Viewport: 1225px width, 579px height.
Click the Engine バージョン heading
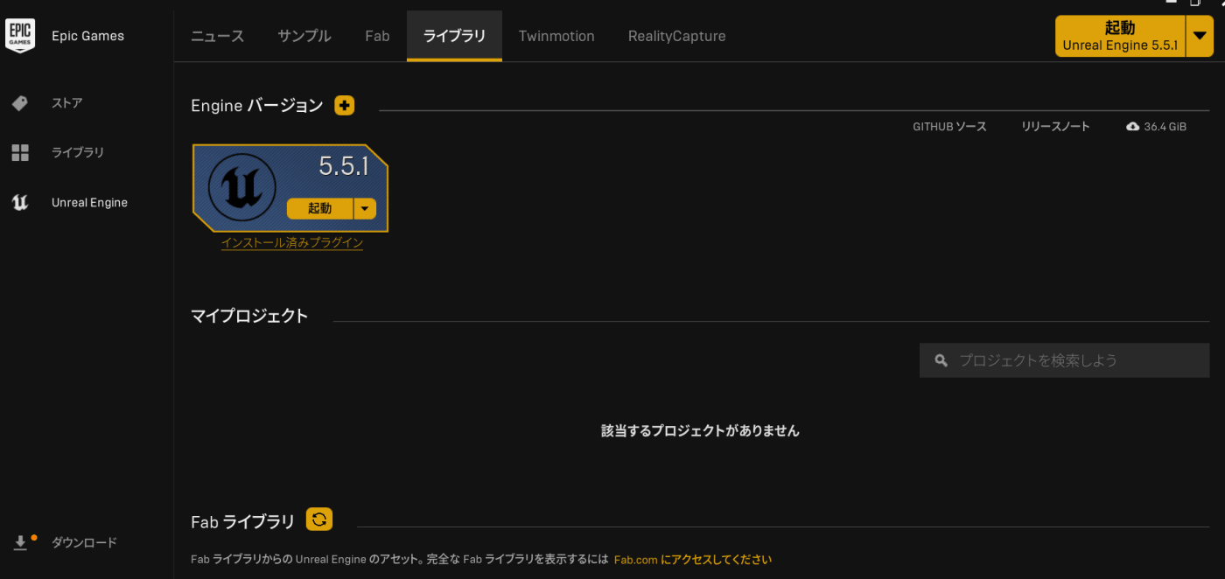(x=257, y=106)
